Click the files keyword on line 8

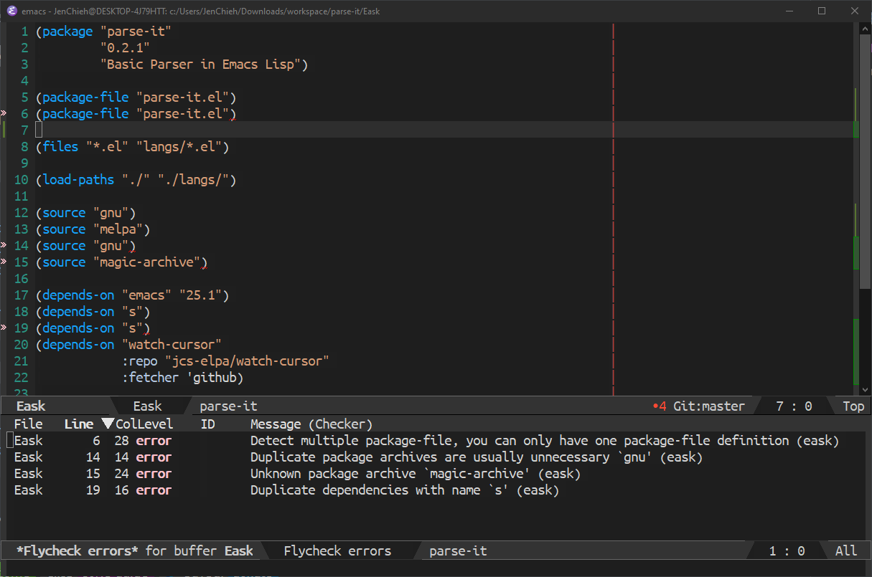point(60,147)
